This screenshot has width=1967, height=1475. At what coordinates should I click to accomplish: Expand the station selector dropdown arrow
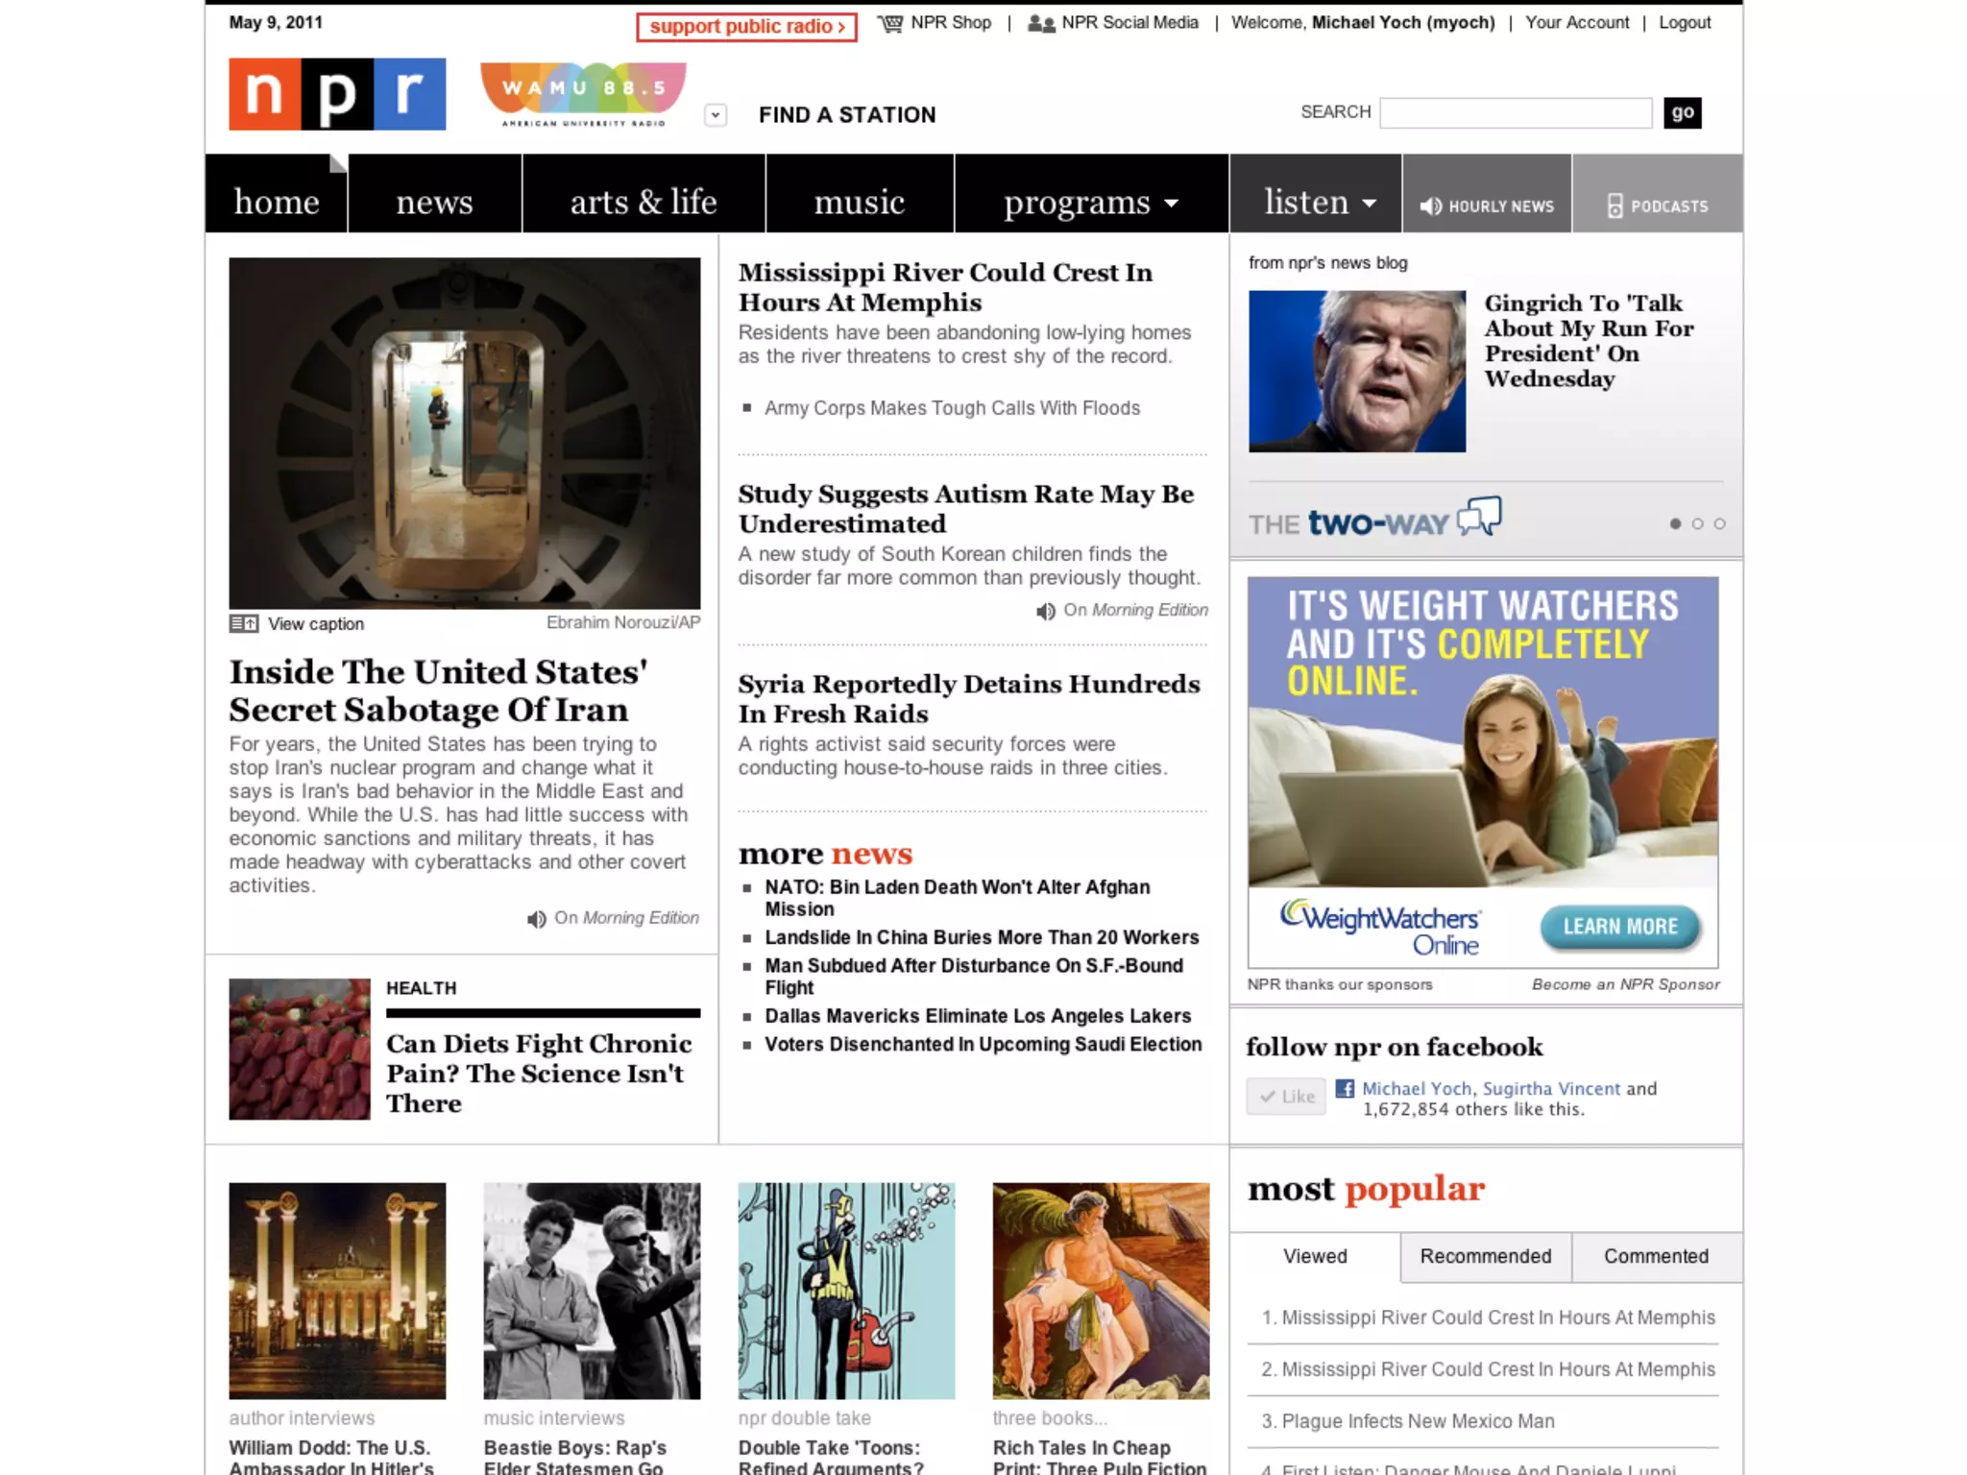(x=715, y=115)
